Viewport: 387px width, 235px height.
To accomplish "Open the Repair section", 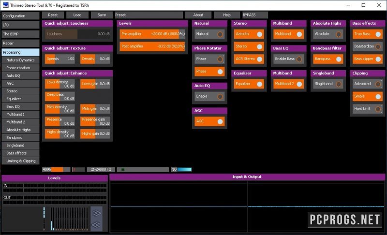I will coord(20,43).
